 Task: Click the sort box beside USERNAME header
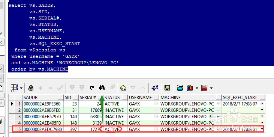click(156, 98)
